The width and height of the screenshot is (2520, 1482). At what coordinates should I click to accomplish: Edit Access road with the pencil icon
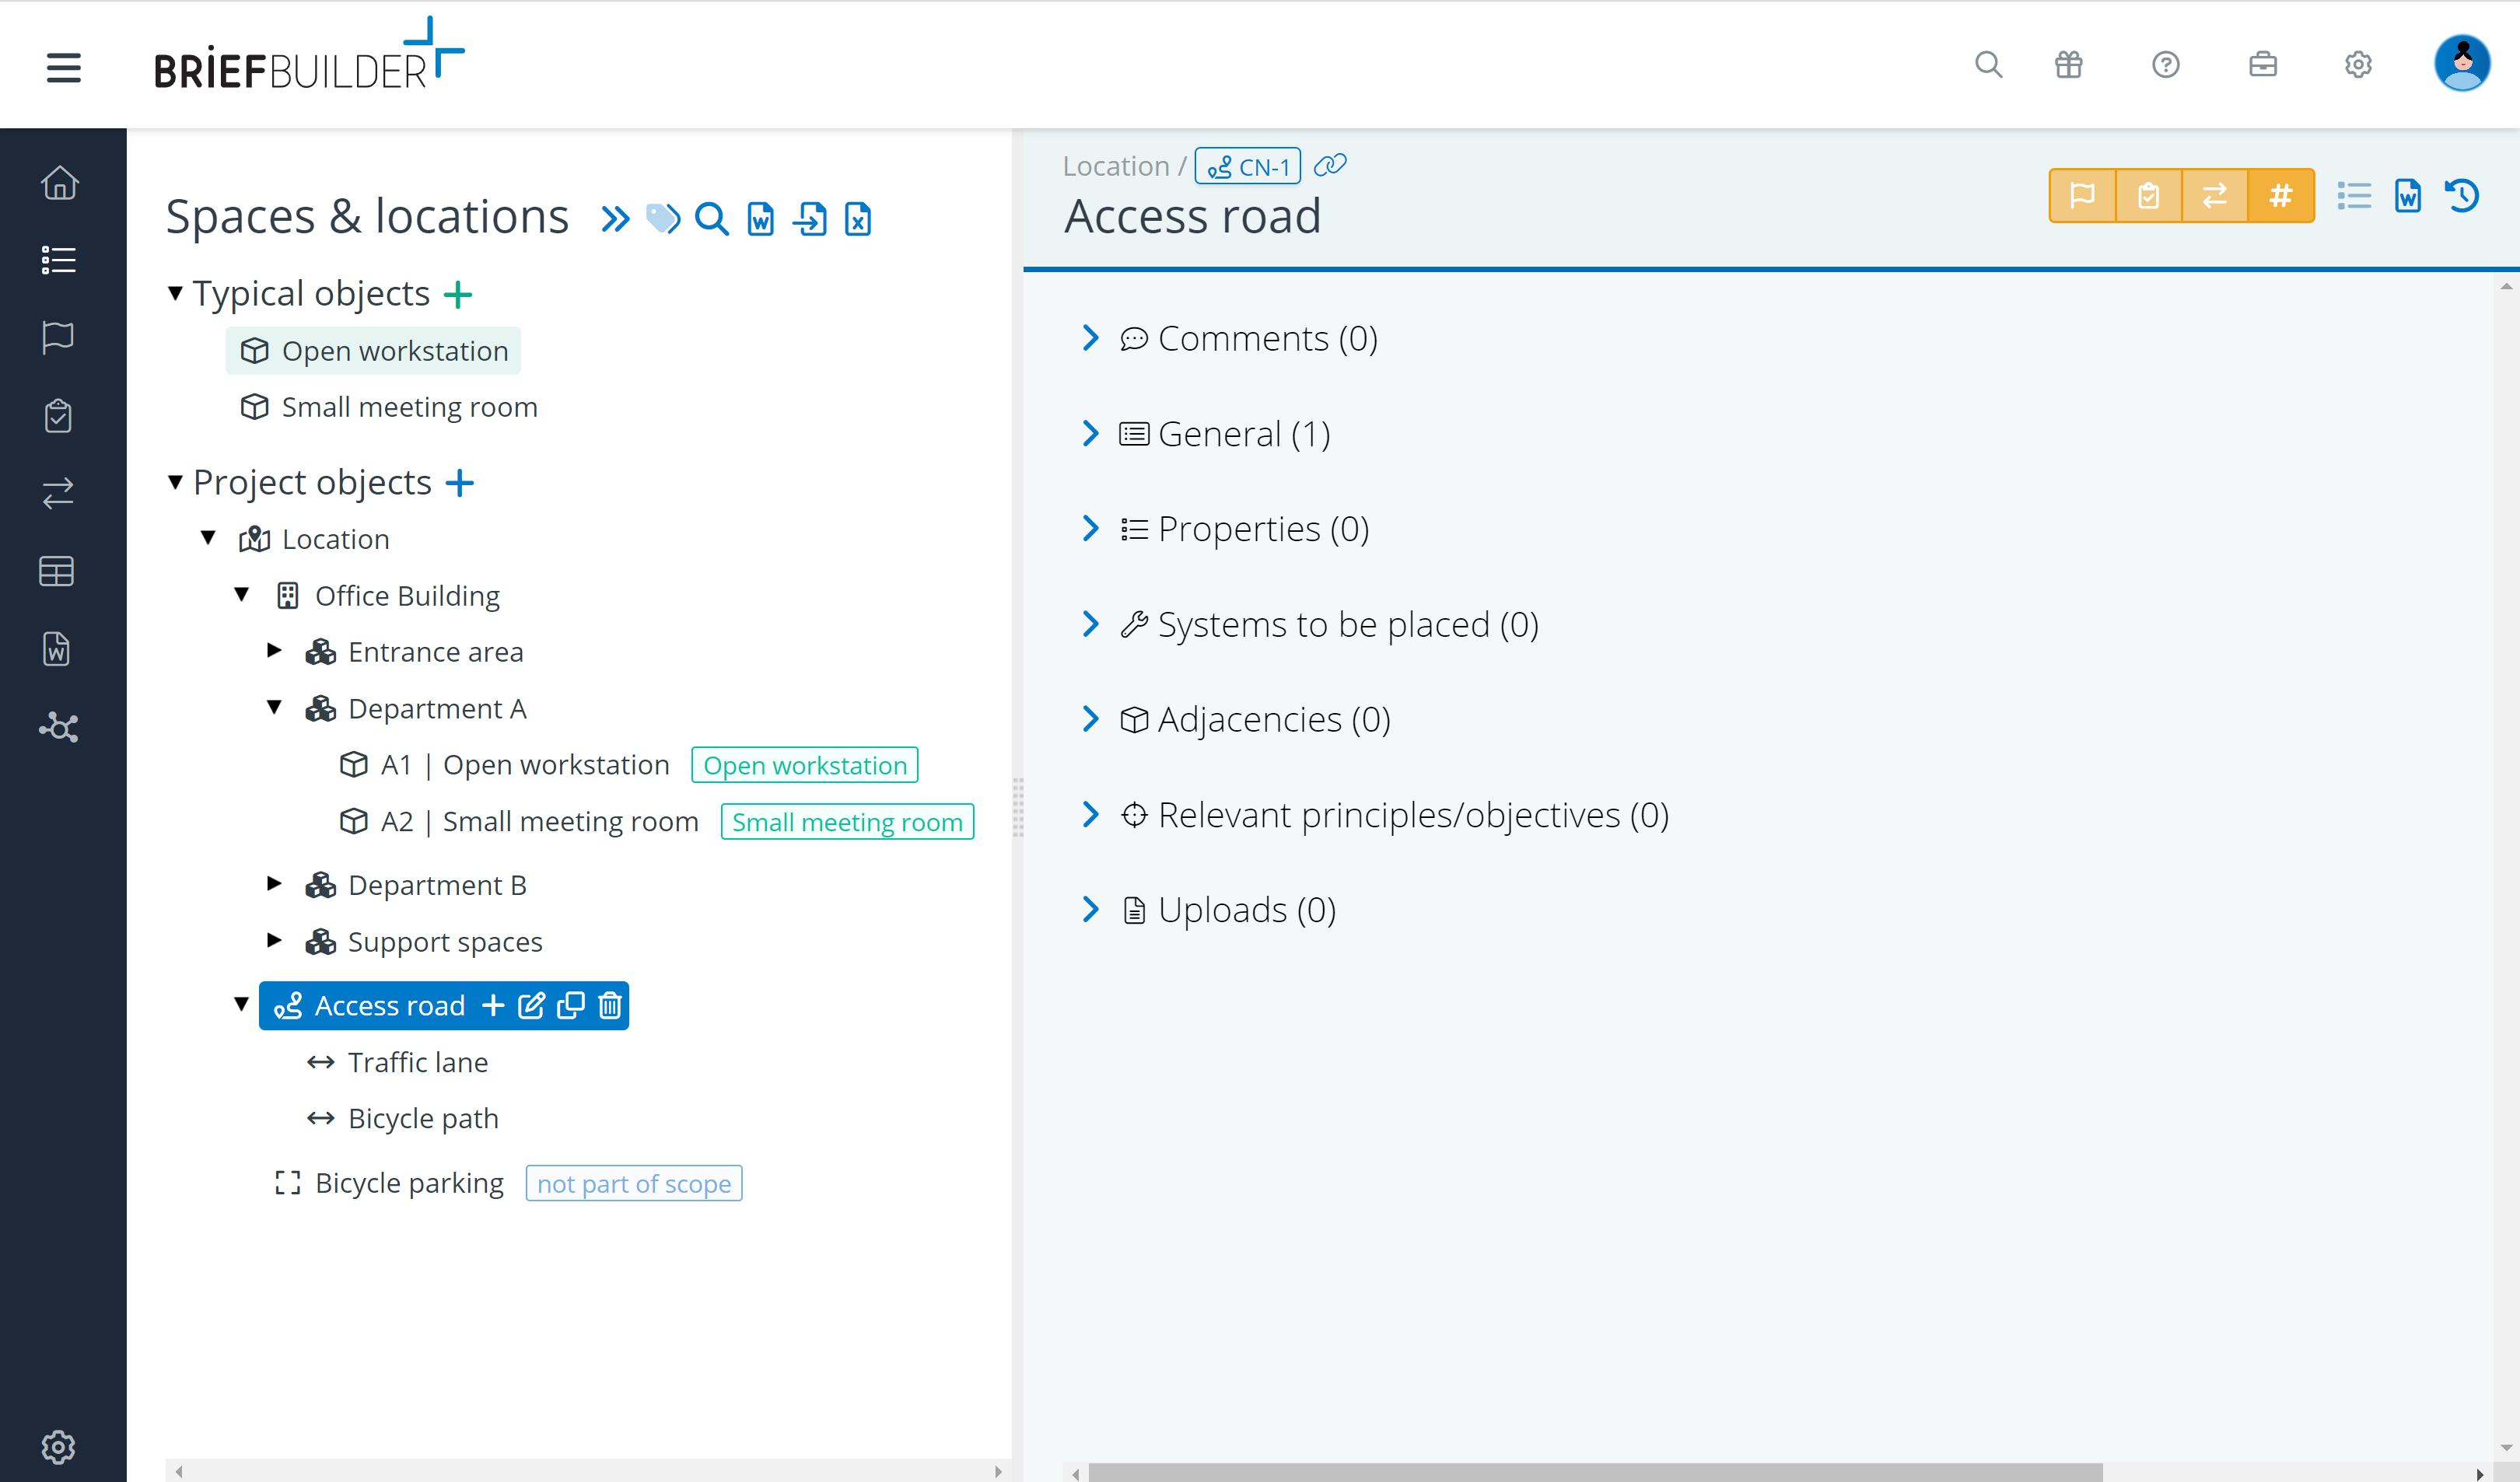click(x=531, y=1005)
